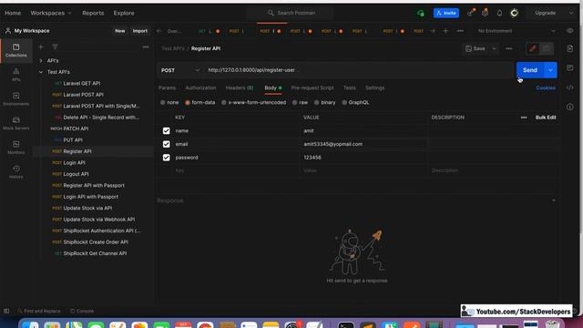Open the Upgrade dropdown arrow

click(x=571, y=13)
